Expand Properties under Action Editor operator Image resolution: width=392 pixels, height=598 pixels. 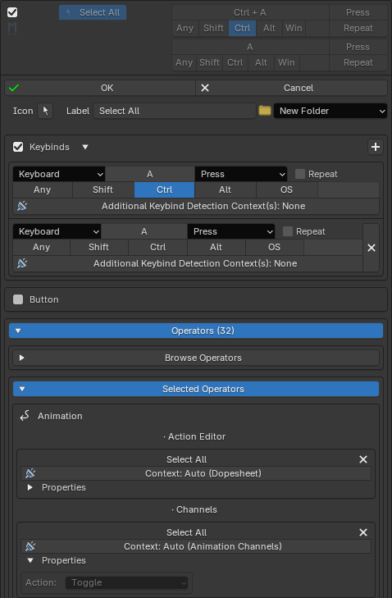pos(30,488)
